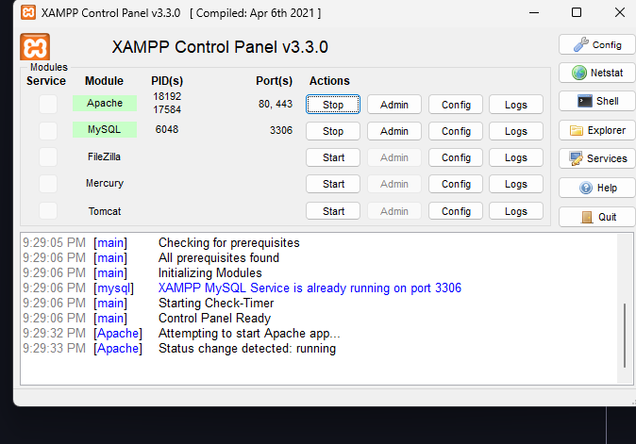This screenshot has width=636, height=444.
Task: Click the XAMPP title bar icon
Action: (x=28, y=12)
